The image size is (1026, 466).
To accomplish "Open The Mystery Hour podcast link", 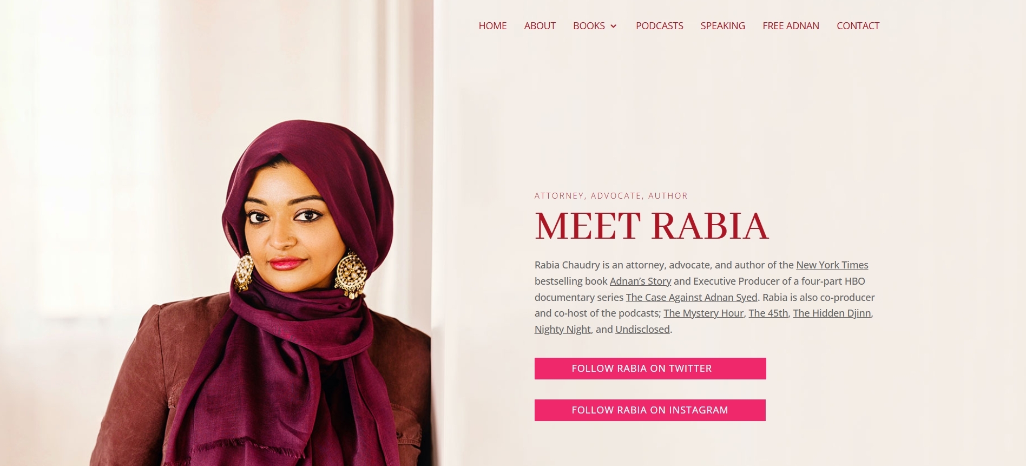I will pyautogui.click(x=703, y=313).
